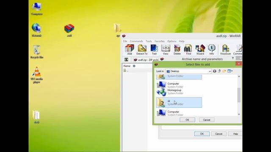Viewport: 271px width, 152px height.
Task: Click the file list vertical scrollbar thumb
Action: [x=239, y=95]
